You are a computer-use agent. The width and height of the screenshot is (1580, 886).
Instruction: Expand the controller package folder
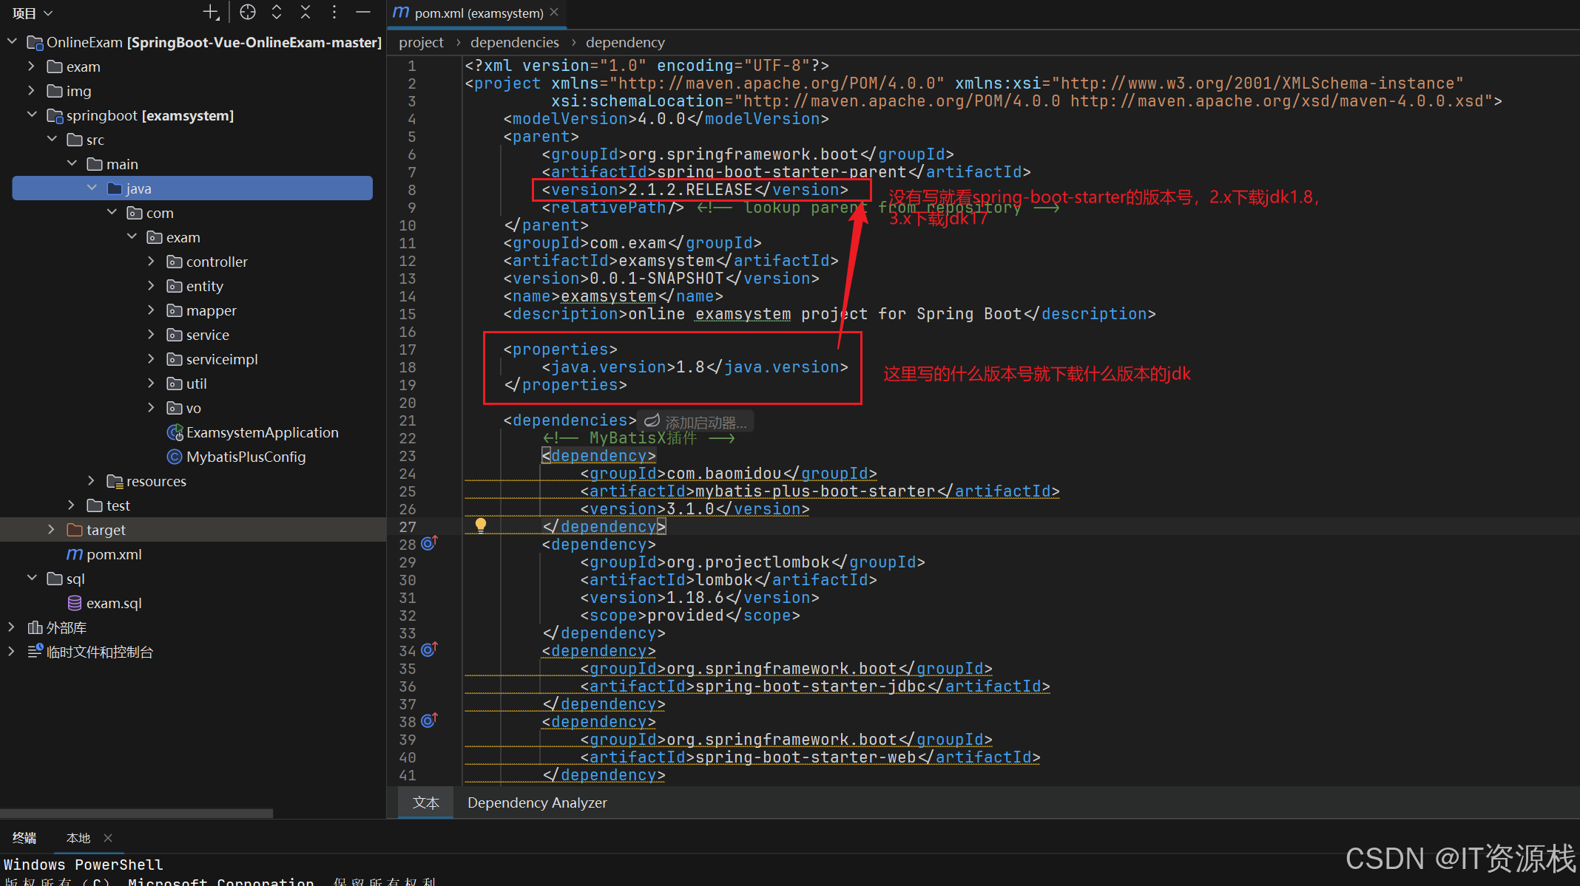click(x=151, y=262)
